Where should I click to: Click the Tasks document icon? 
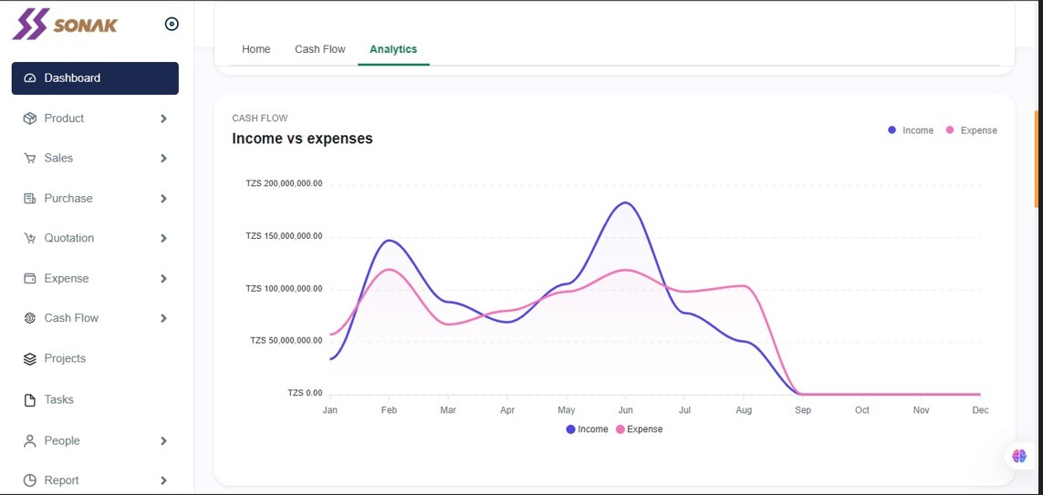[29, 400]
